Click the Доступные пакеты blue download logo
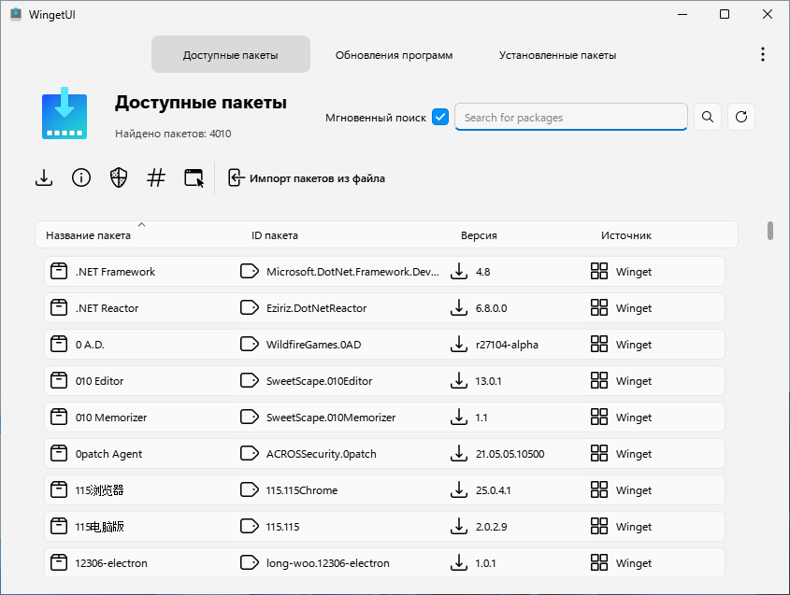 click(65, 113)
